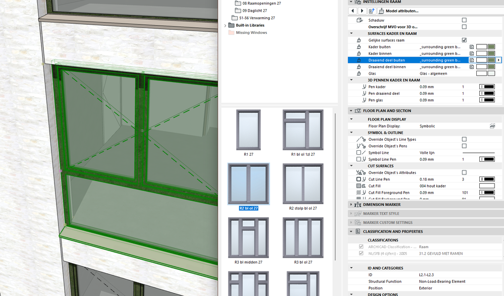Go to next page with right arrow button
Image resolution: width=504 pixels, height=296 pixels.
pyautogui.click(x=362, y=11)
